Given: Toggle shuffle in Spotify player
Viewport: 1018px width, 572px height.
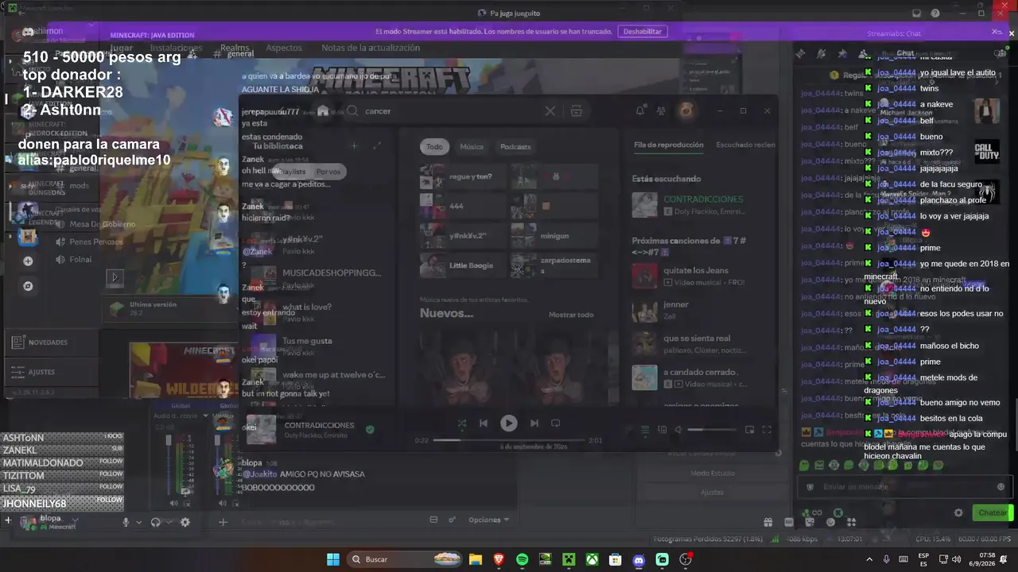Looking at the screenshot, I should (461, 423).
